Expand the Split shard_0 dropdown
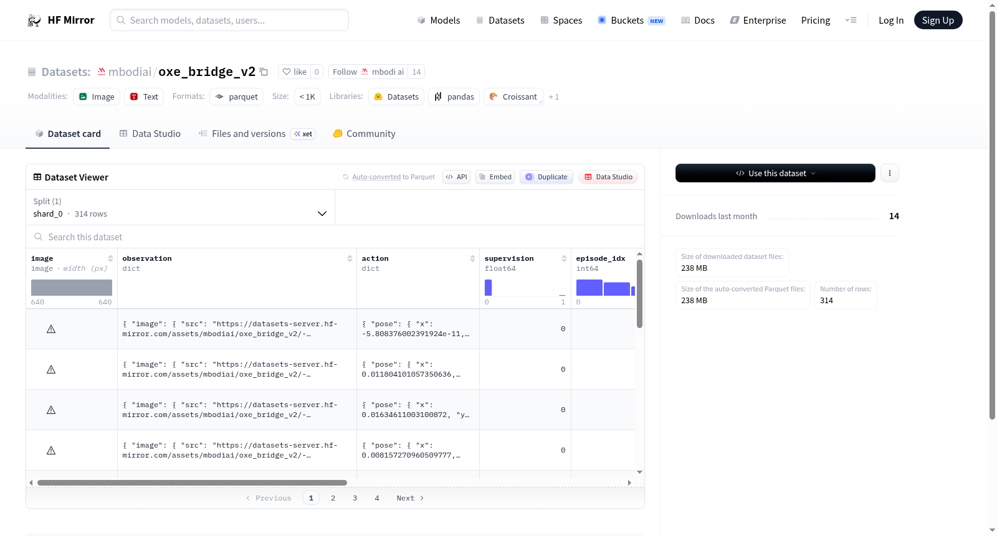Image resolution: width=997 pixels, height=536 pixels. tap(180, 207)
